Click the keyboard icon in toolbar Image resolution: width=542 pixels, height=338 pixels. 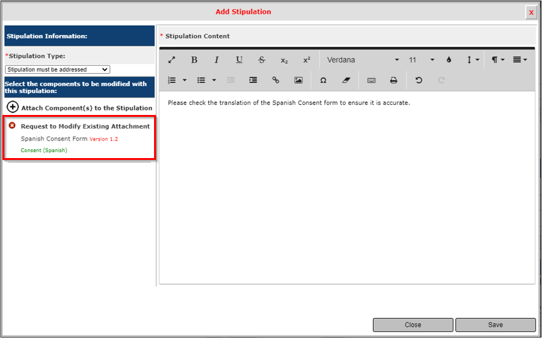point(371,81)
